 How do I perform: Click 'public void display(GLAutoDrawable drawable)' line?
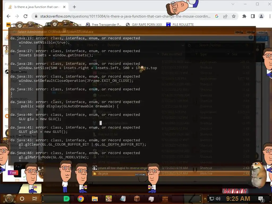[70, 106]
